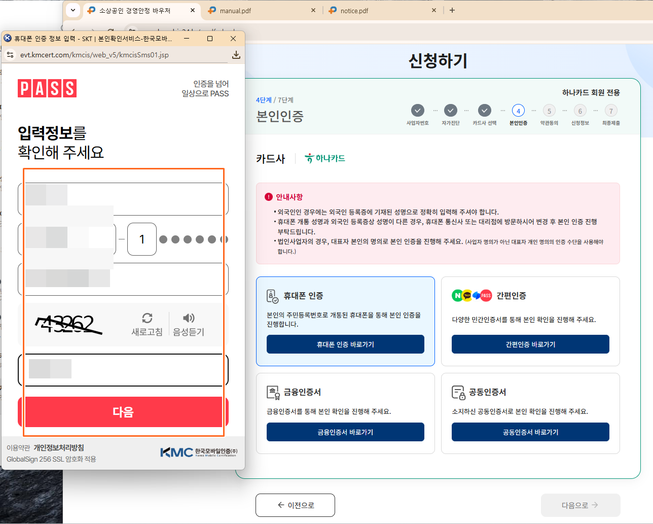
Task: Click the 신청하기 page heading
Action: 438,61
